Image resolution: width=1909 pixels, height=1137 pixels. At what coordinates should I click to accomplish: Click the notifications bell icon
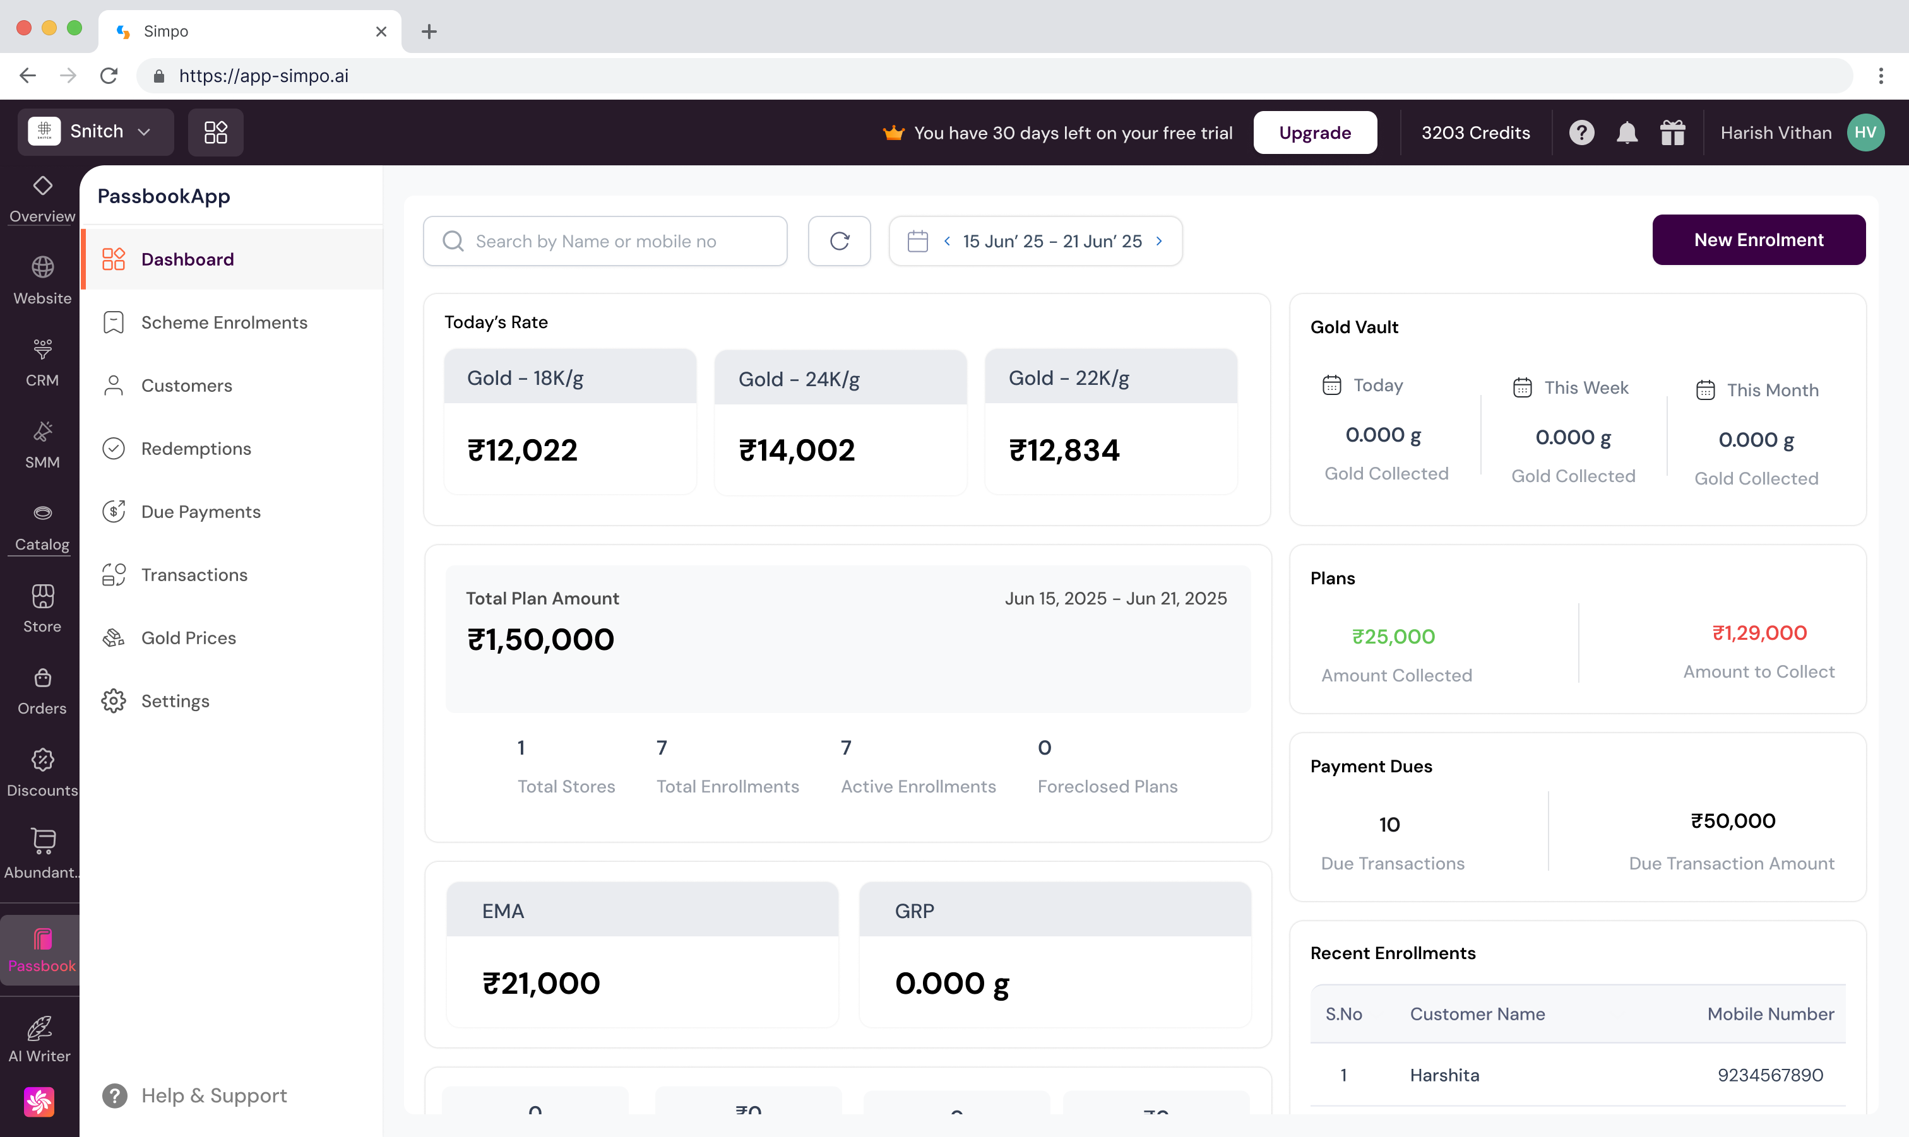pos(1626,133)
